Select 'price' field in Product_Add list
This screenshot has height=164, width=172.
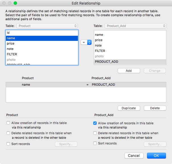click(x=130, y=40)
